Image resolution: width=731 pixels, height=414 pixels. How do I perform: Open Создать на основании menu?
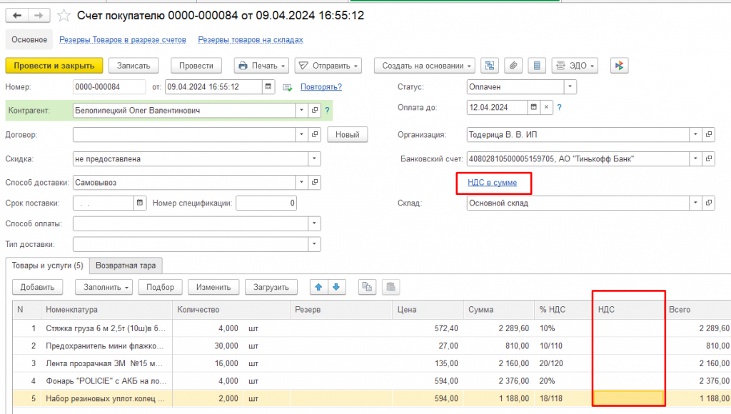[424, 66]
